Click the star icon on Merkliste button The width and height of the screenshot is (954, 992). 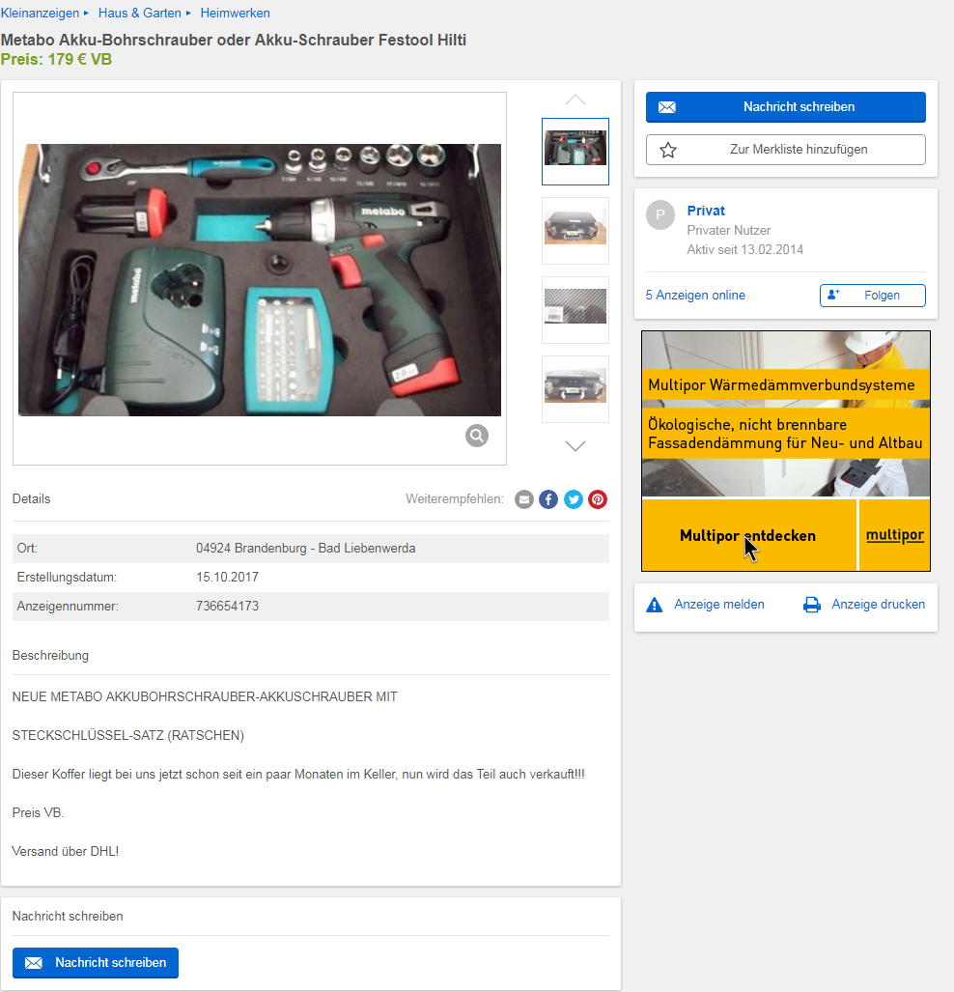click(668, 150)
